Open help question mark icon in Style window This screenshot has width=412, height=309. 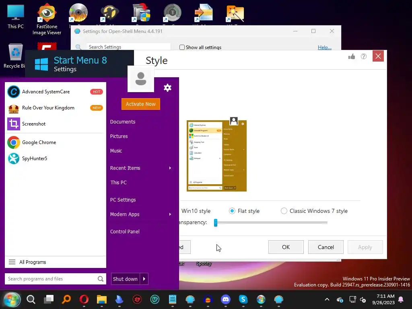(364, 56)
